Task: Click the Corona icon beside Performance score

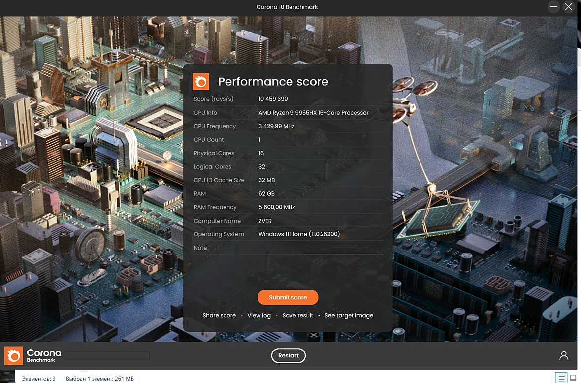Action: (x=201, y=82)
